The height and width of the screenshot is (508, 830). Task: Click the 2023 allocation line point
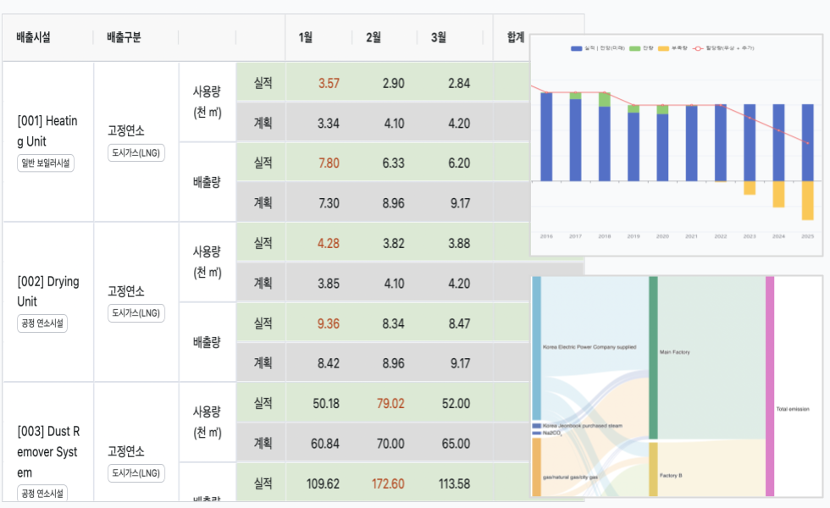[x=750, y=118]
